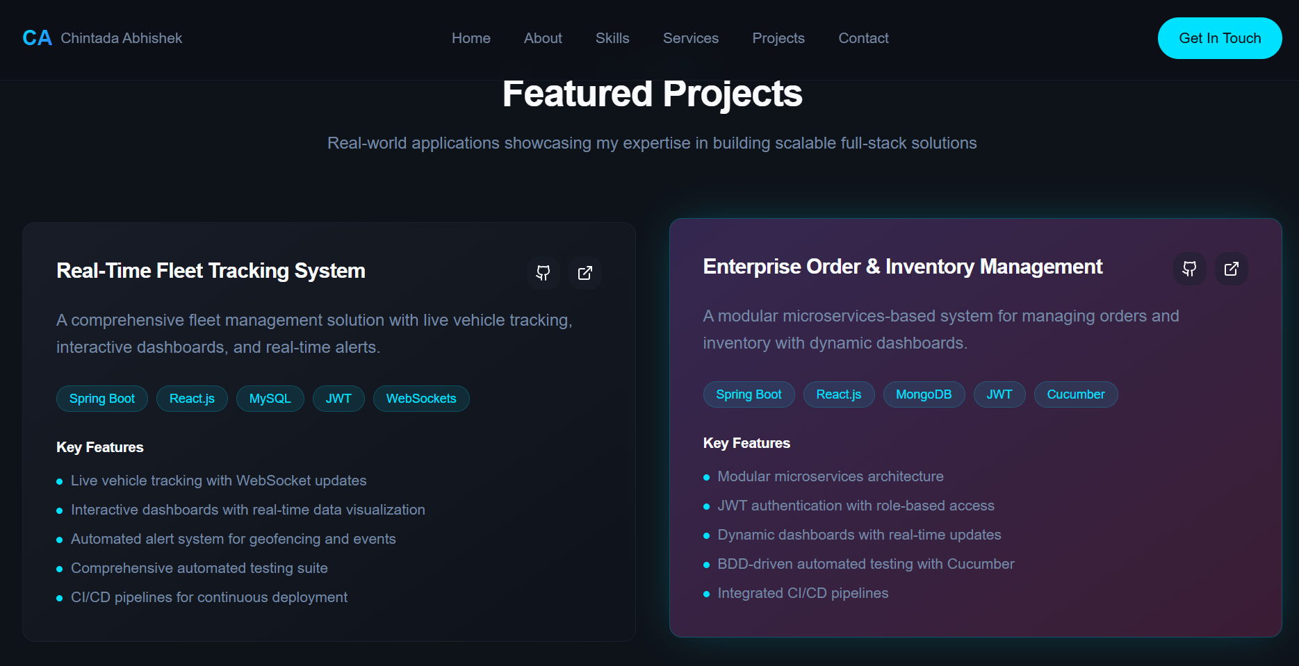Click the Real-Time Fleet Tracking System title
Viewport: 1299px width, 666px height.
click(x=211, y=271)
